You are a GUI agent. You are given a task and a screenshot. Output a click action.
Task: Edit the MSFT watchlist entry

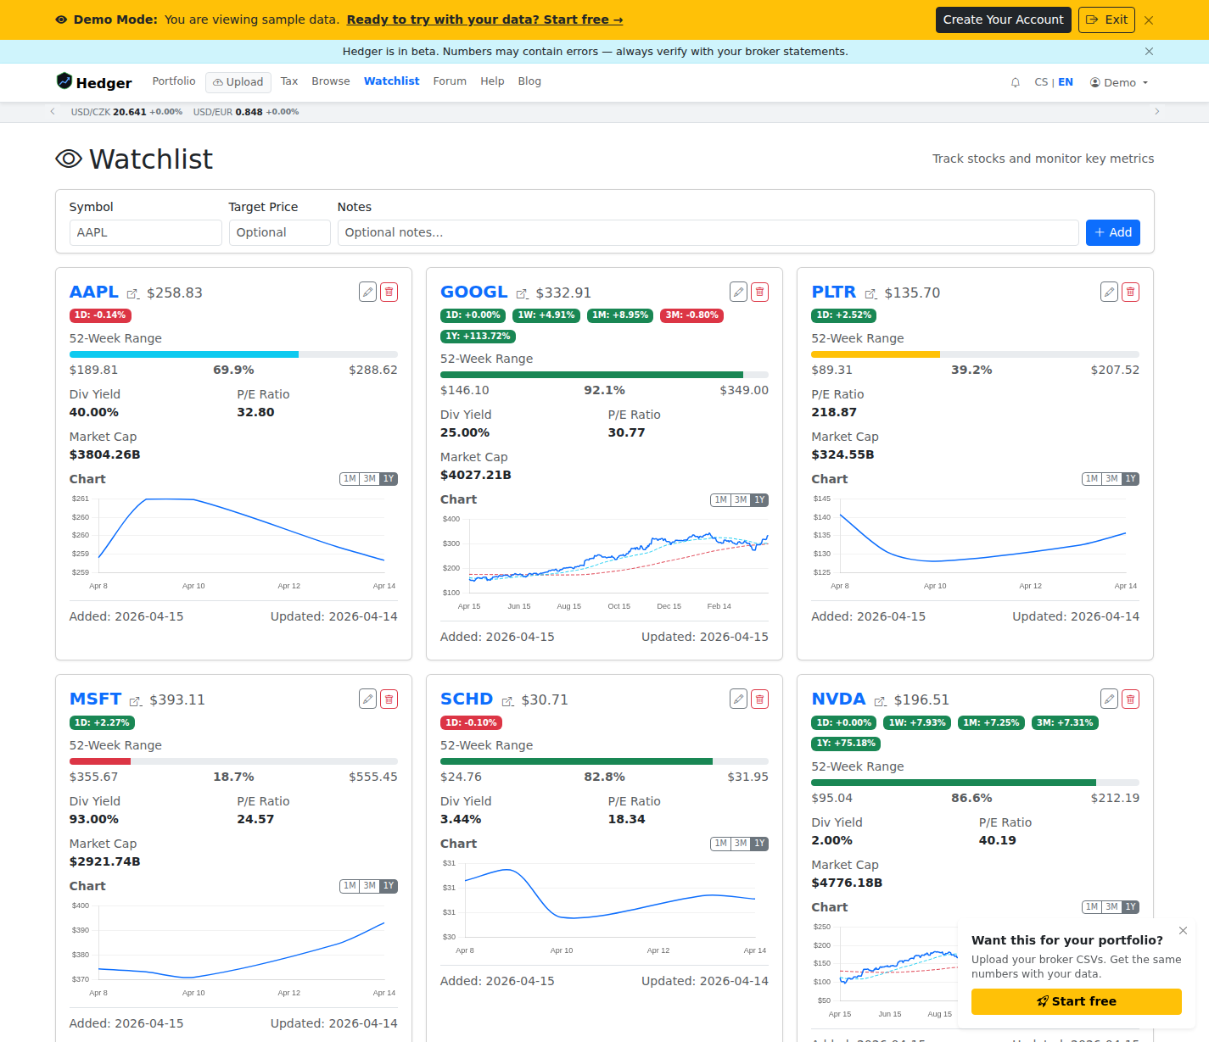point(367,699)
